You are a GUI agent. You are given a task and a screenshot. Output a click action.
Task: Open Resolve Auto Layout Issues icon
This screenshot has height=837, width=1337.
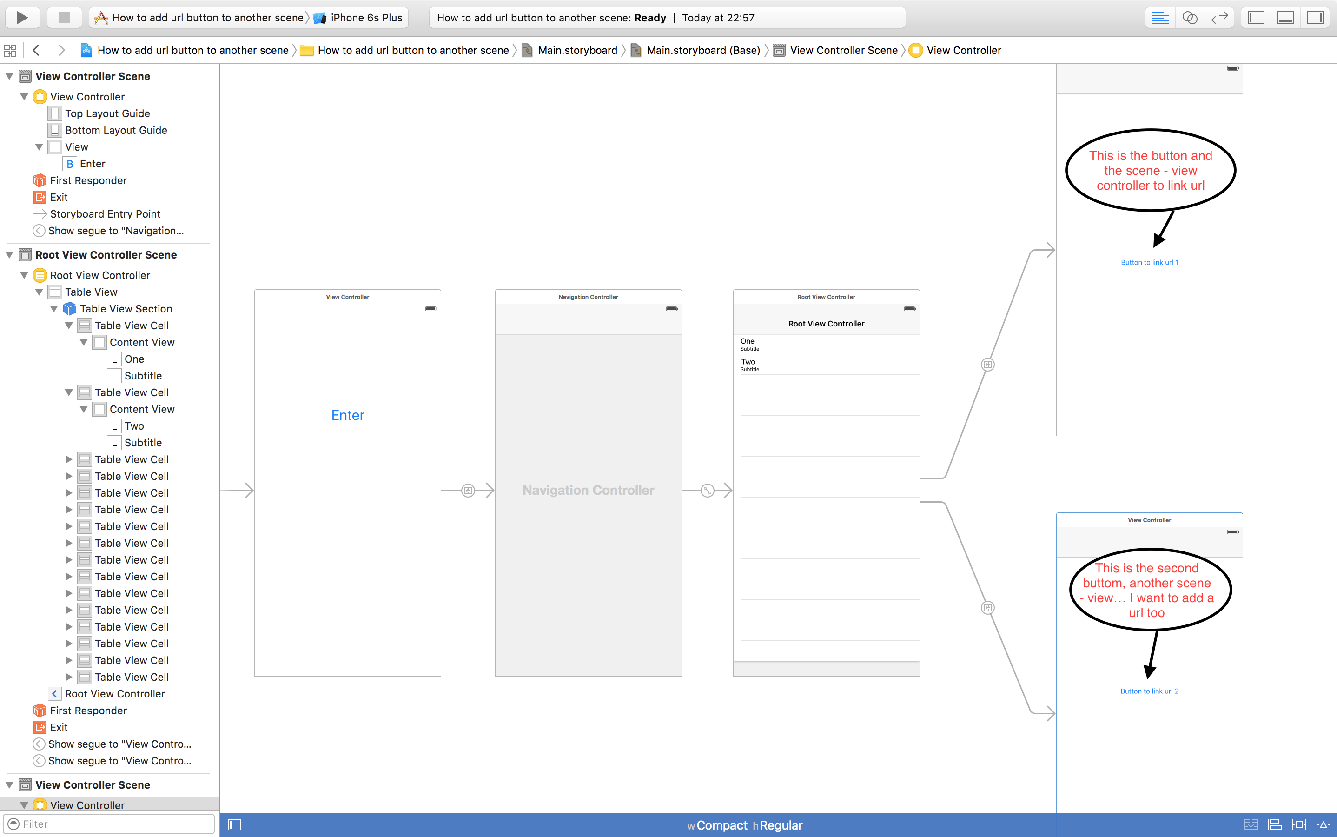1323,825
